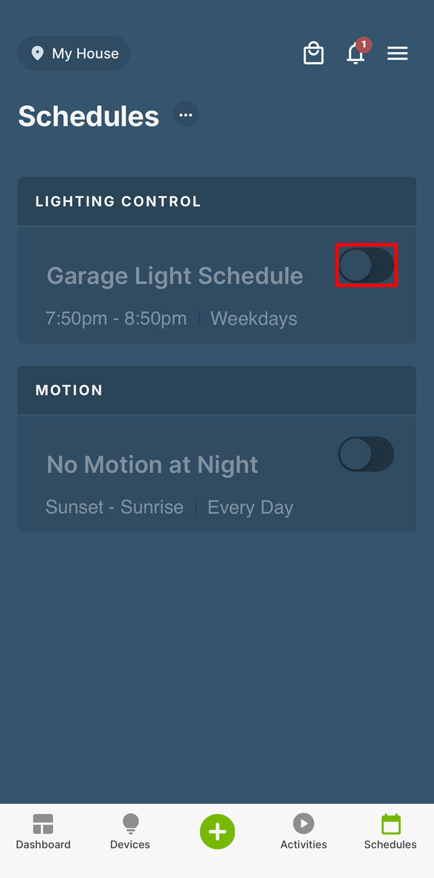Enable the Garage Light Schedule toggle
Viewport: 434px width, 878px height.
click(366, 265)
